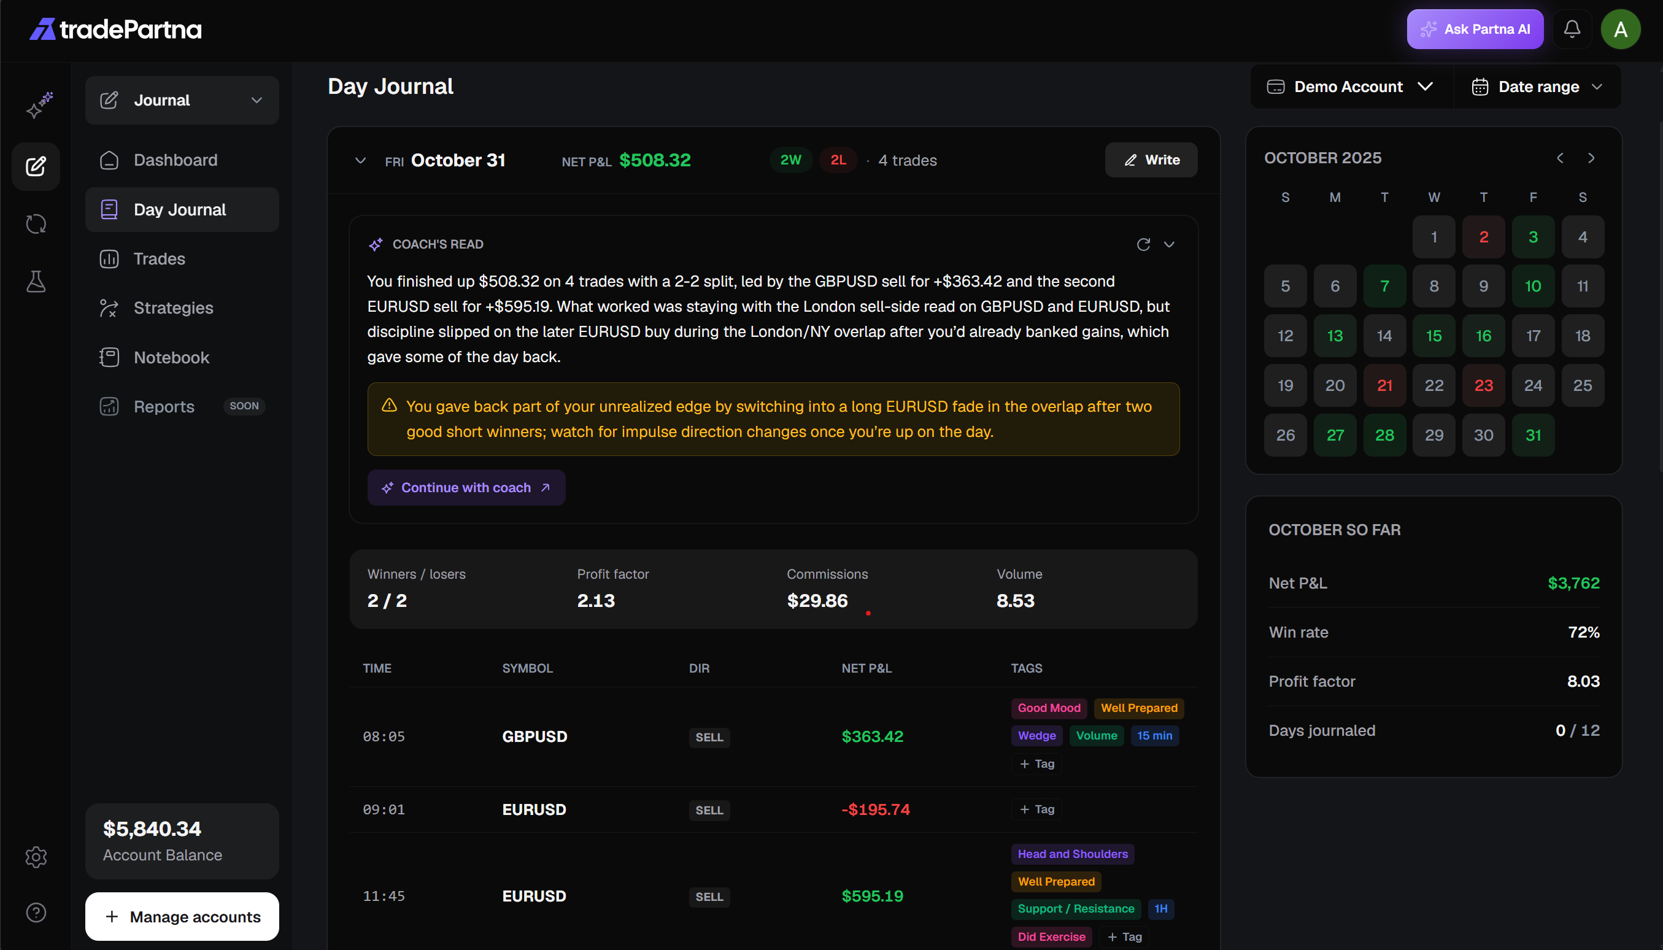
Task: Click the Head and Shoulders tag
Action: point(1072,854)
